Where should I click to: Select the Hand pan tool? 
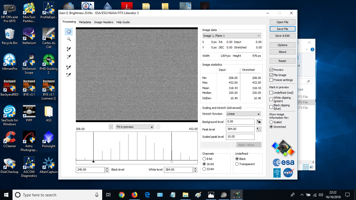[69, 32]
